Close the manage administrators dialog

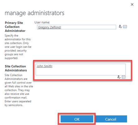pos(132,4)
